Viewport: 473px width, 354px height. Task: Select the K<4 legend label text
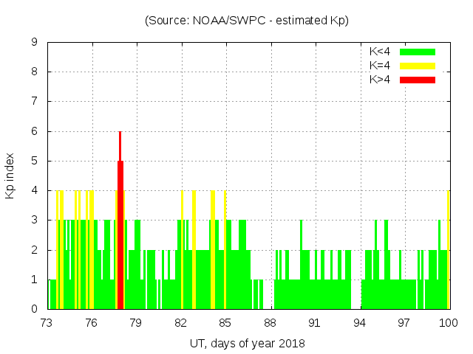[x=380, y=52]
